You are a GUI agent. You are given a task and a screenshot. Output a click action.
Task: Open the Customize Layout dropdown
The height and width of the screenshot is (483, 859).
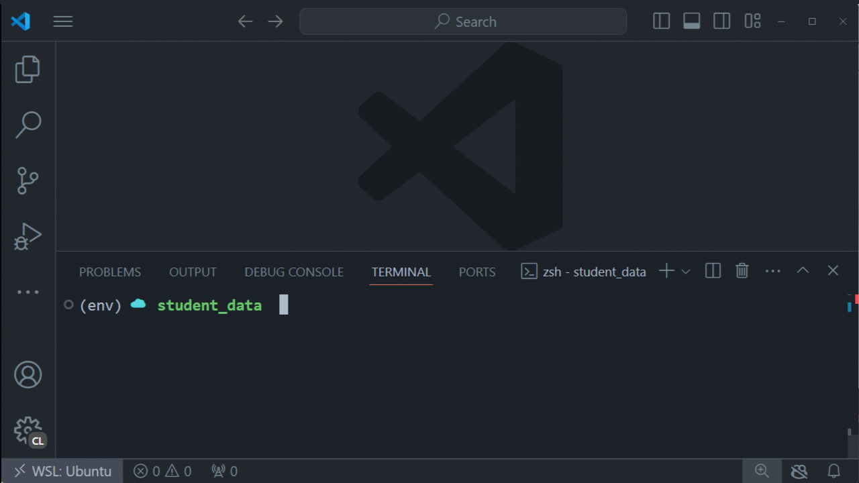click(752, 21)
